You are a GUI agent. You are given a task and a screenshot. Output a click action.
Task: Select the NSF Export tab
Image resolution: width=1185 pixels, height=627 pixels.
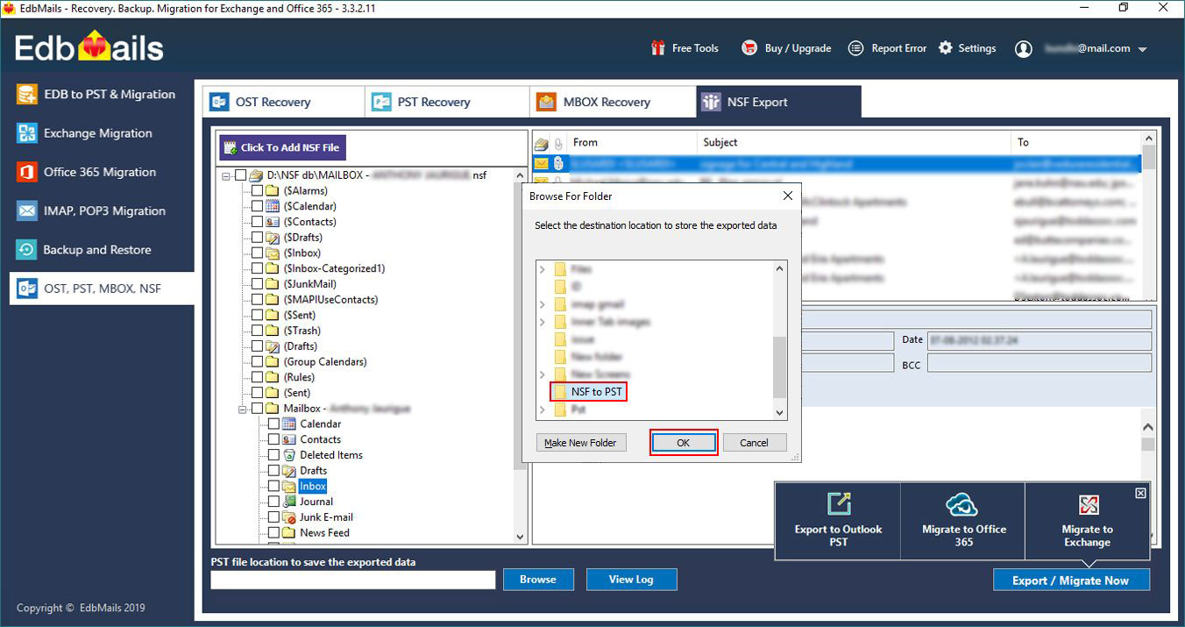click(x=778, y=102)
